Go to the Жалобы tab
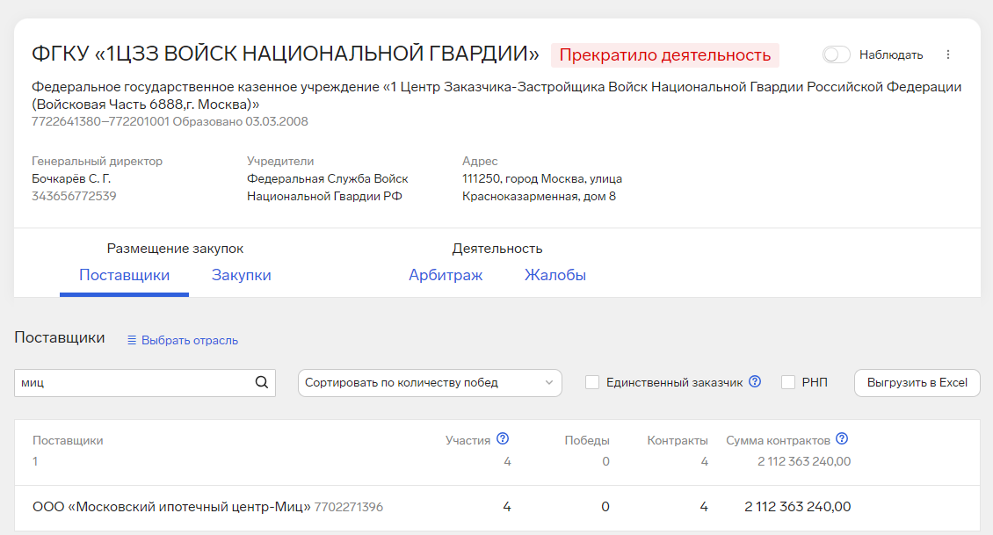 pos(555,276)
